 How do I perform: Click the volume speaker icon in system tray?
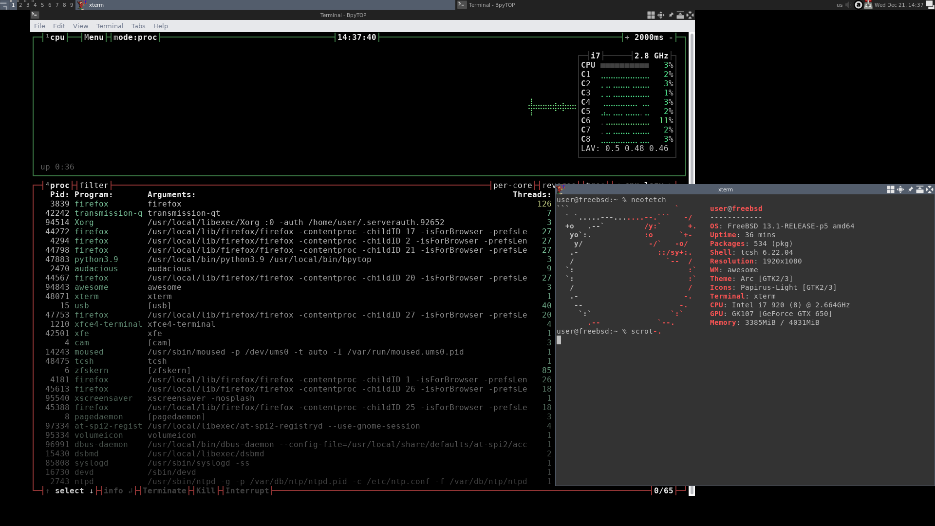[x=849, y=5]
